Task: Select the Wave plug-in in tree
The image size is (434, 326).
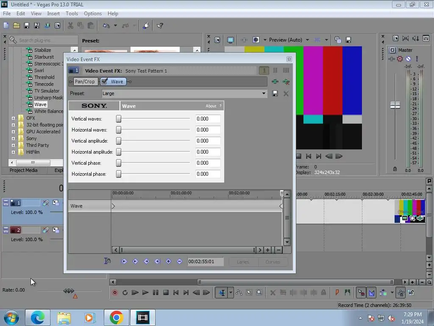Action: [x=40, y=104]
